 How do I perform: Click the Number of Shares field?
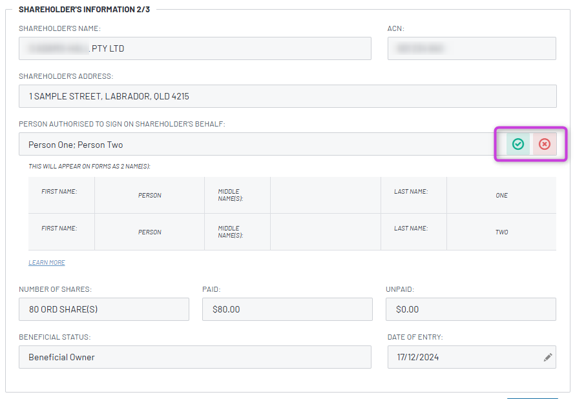(103, 309)
